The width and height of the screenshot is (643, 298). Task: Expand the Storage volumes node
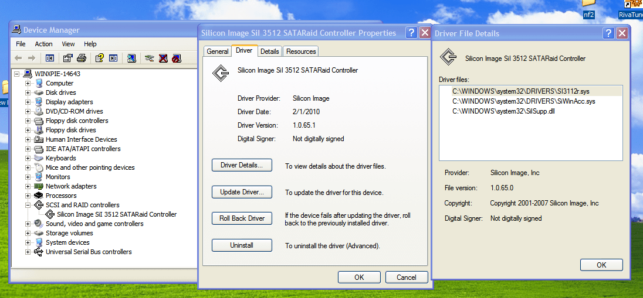[28, 234]
